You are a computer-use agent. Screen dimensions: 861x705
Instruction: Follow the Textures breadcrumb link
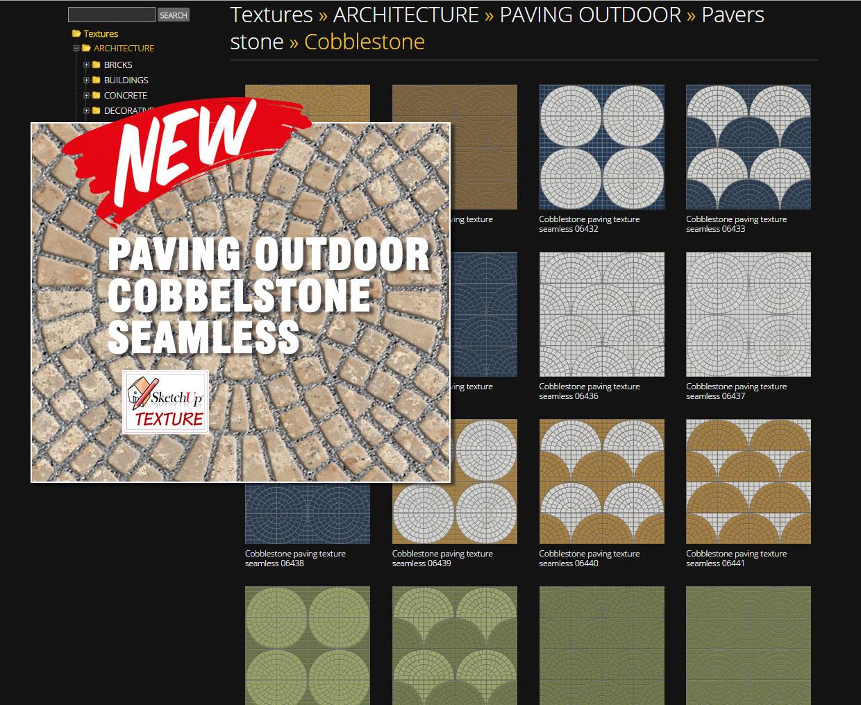coord(271,15)
